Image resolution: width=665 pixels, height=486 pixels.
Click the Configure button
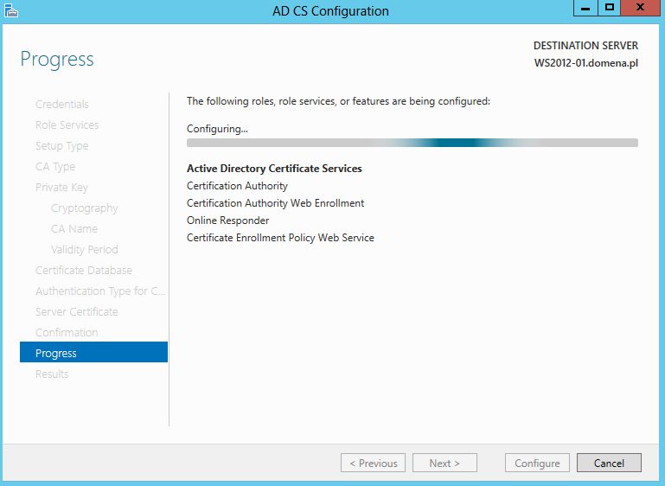[537, 464]
